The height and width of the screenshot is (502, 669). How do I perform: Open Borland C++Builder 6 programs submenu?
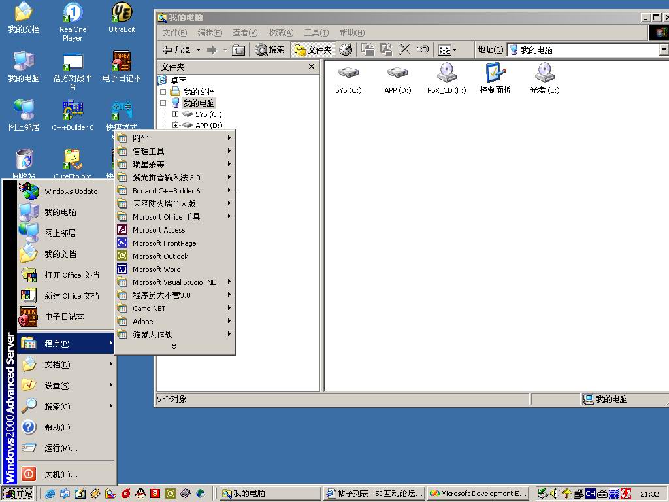(175, 190)
